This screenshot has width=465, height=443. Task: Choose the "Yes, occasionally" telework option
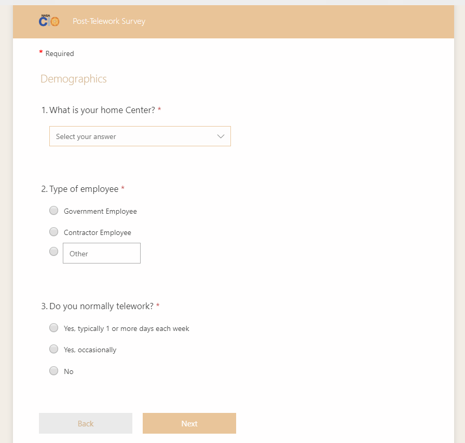click(x=53, y=349)
